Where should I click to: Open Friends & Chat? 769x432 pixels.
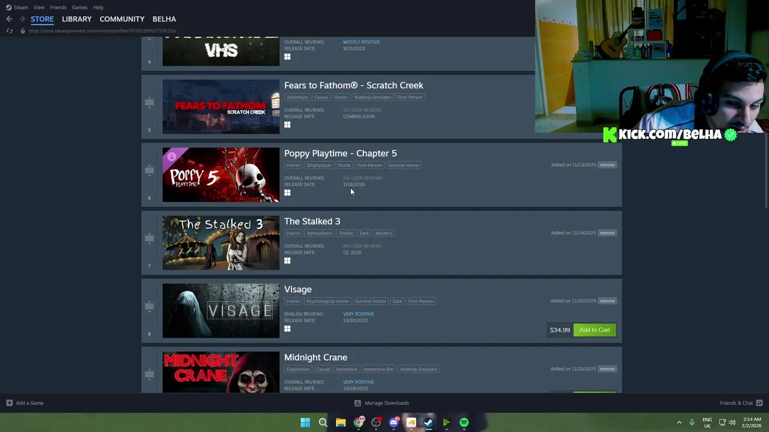point(741,403)
